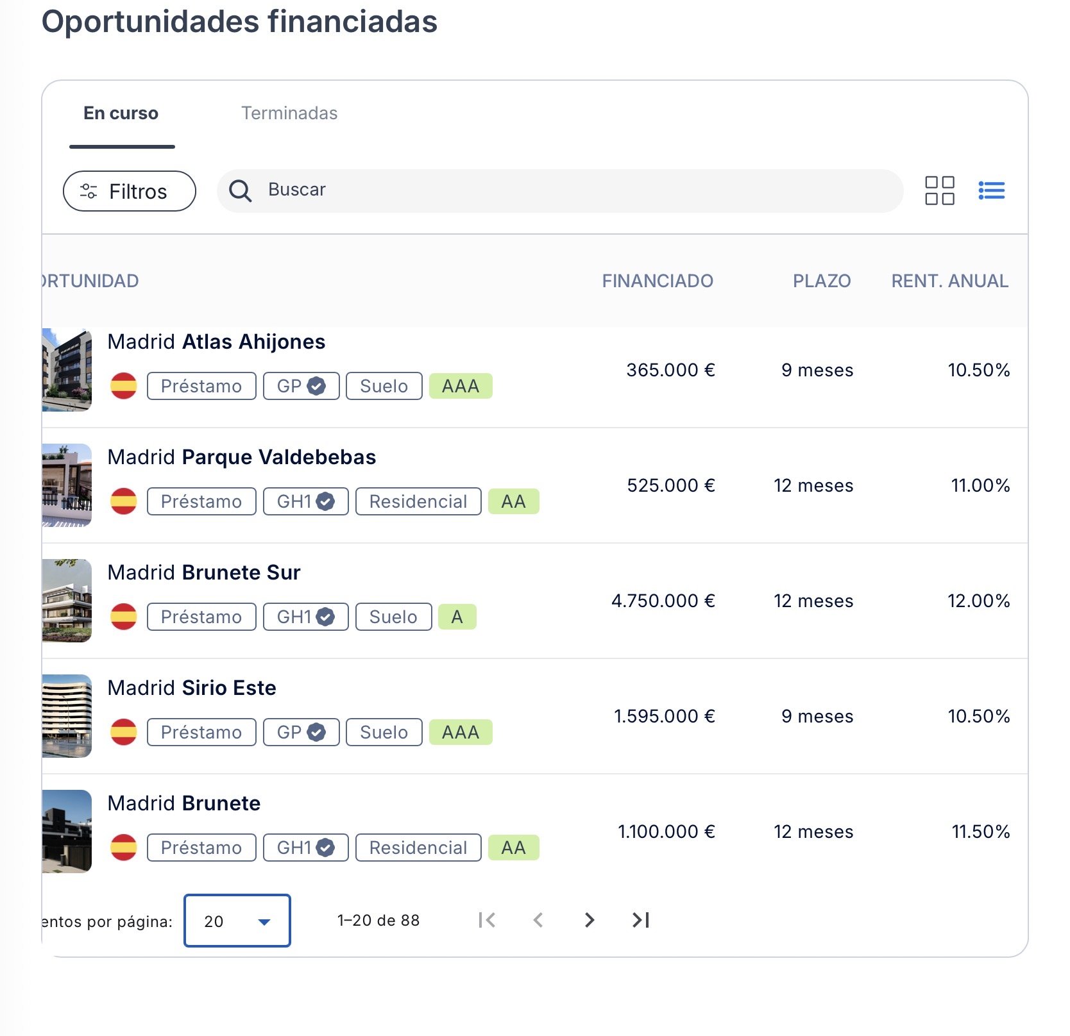Open the Filtros filter panel

(129, 191)
